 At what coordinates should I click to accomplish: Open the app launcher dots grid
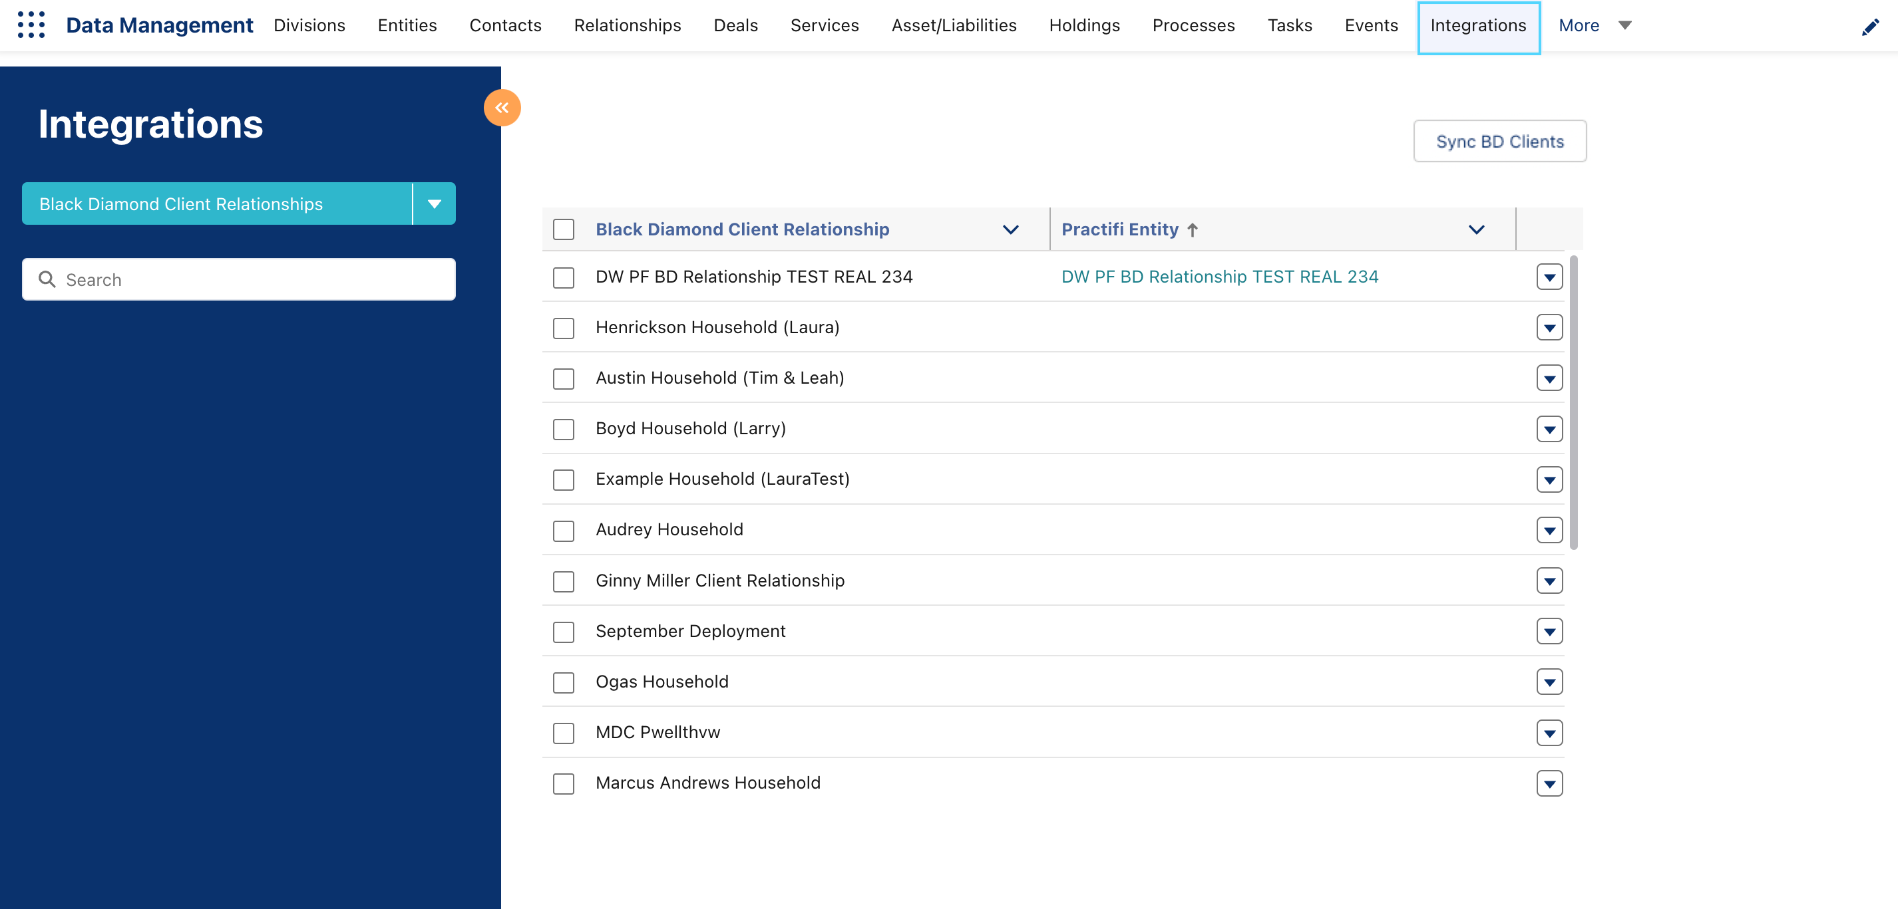31,25
